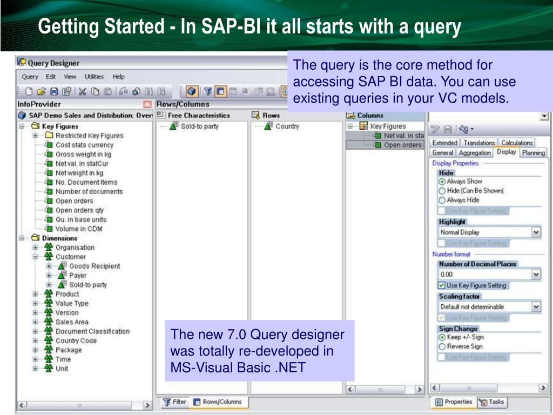Switch to the Calculations tab
553x415 pixels.
tap(517, 143)
